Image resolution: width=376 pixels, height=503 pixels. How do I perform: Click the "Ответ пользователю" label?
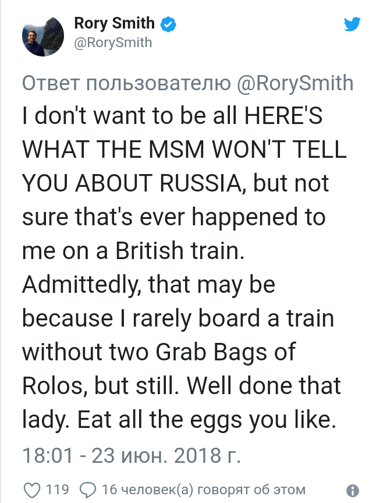tap(126, 83)
